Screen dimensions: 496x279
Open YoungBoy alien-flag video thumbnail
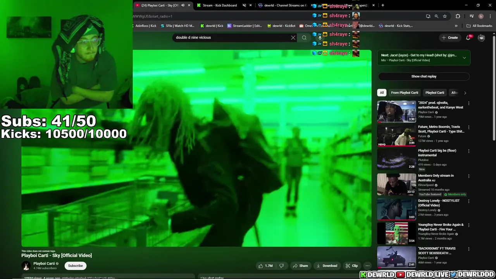396,233
